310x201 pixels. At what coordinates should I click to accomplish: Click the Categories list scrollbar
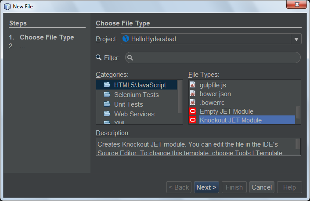180,97
